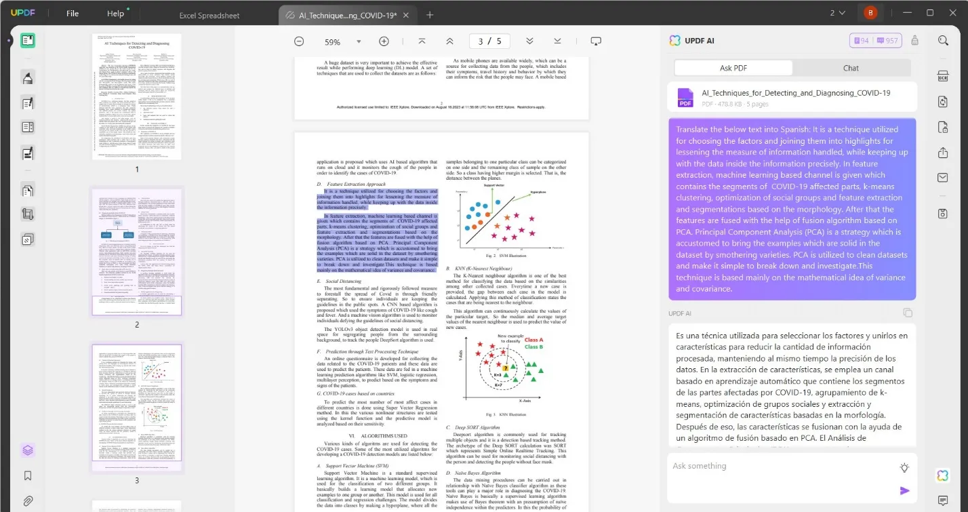
Task: Click the zoom out minus button
Action: (x=299, y=41)
